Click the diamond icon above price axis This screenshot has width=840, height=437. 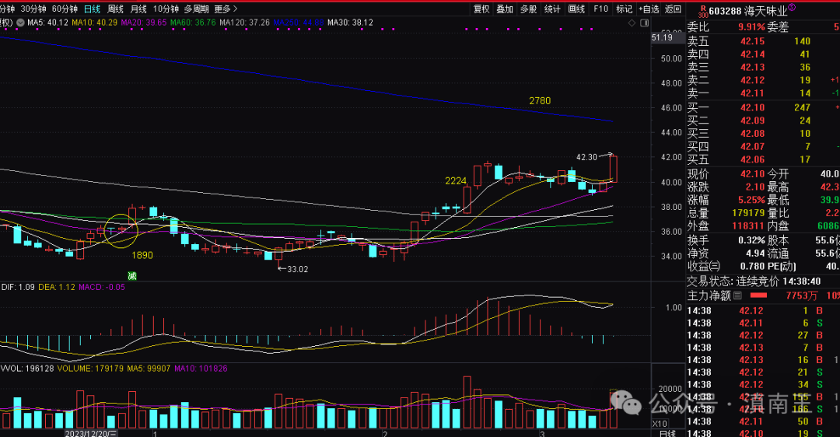coord(632,23)
